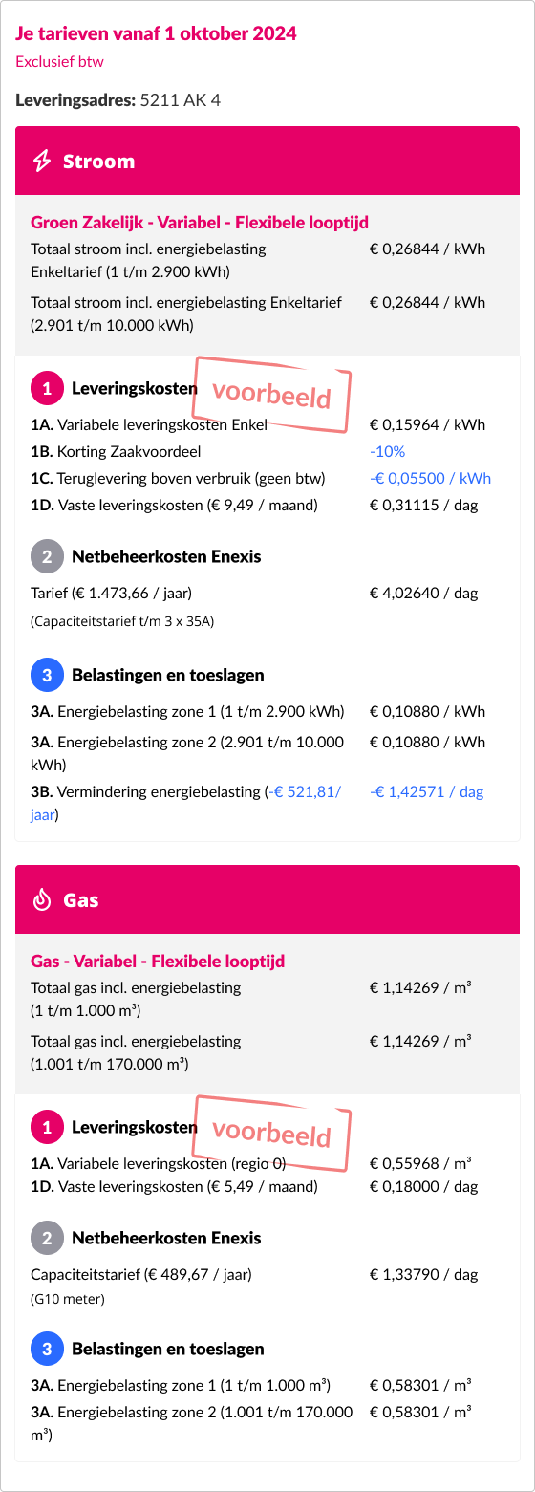
Task: Open Groen Zakelijk - Variabel product title
Action: (x=200, y=223)
